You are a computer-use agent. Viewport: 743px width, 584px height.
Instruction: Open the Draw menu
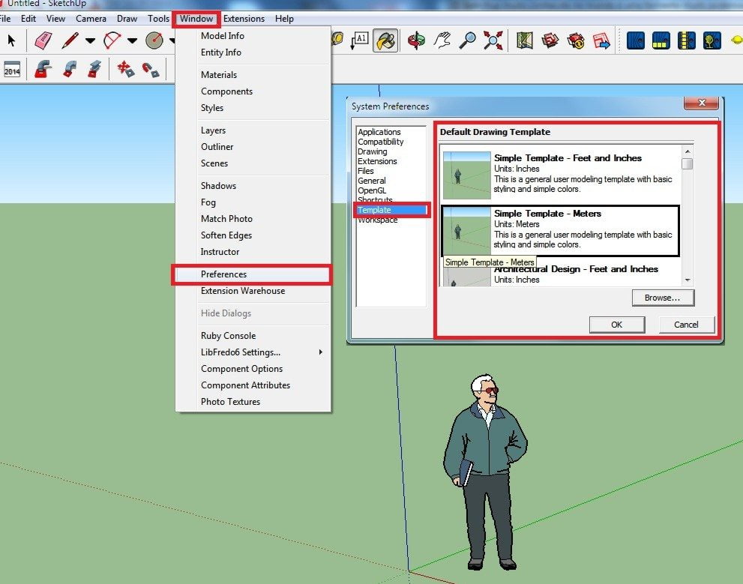(x=127, y=19)
